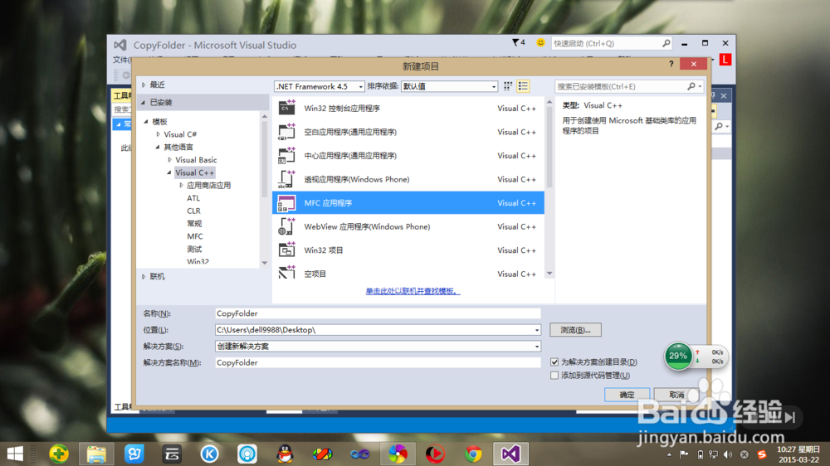Open Visual Studio notifications flag icon

coord(518,43)
